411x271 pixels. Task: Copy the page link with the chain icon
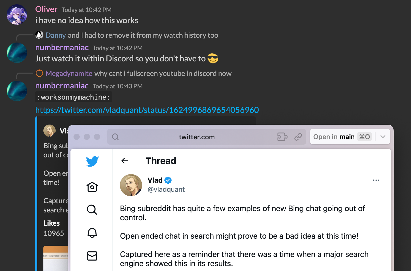click(x=298, y=137)
